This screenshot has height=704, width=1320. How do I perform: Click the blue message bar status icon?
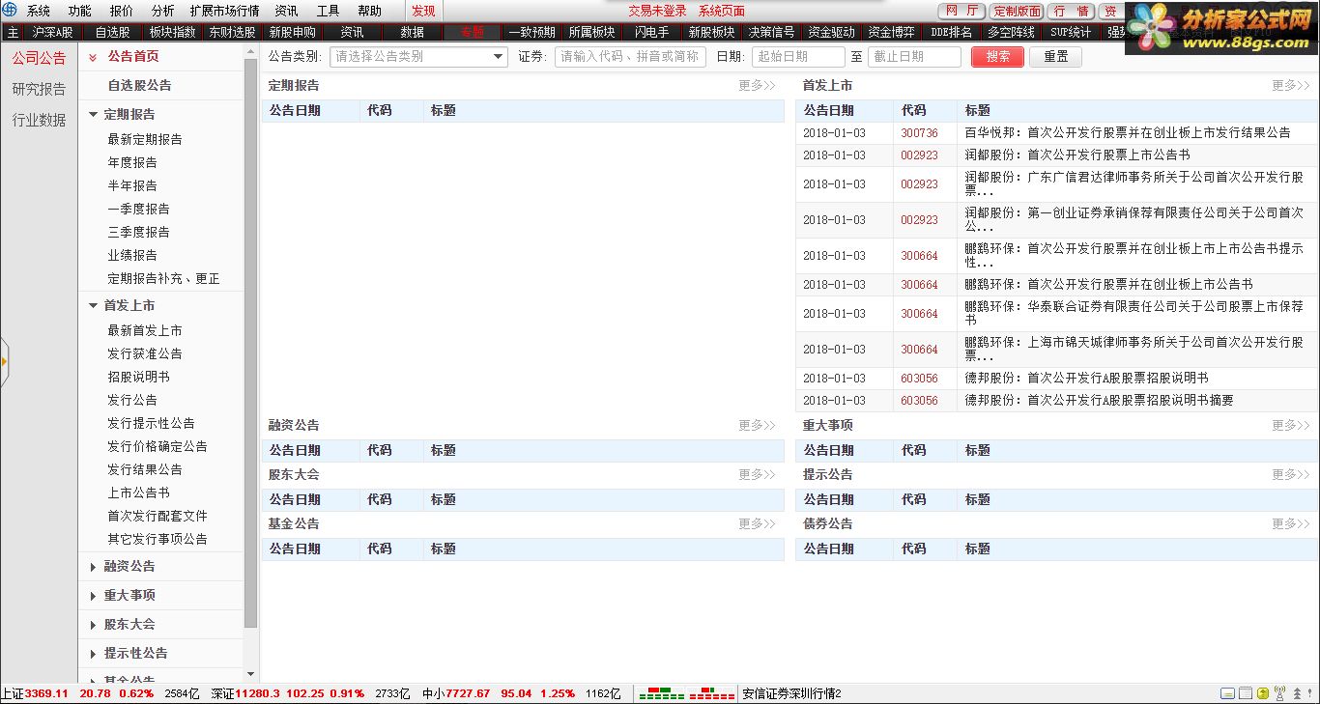click(x=1227, y=693)
